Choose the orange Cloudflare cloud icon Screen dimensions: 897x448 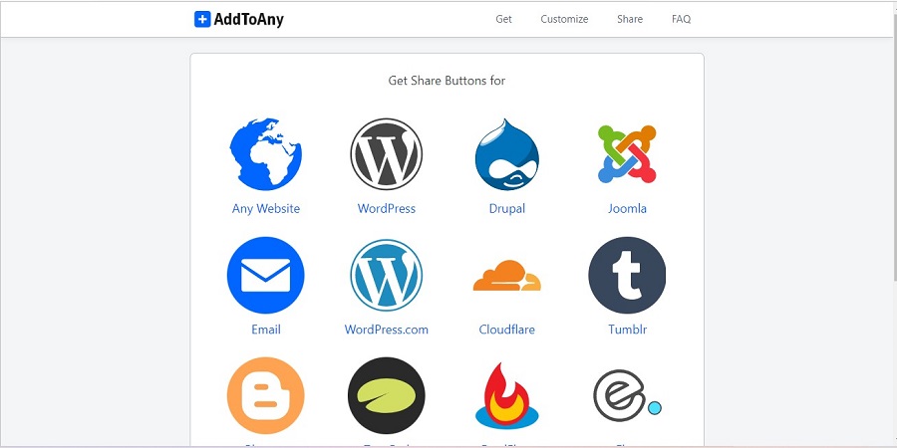[507, 276]
